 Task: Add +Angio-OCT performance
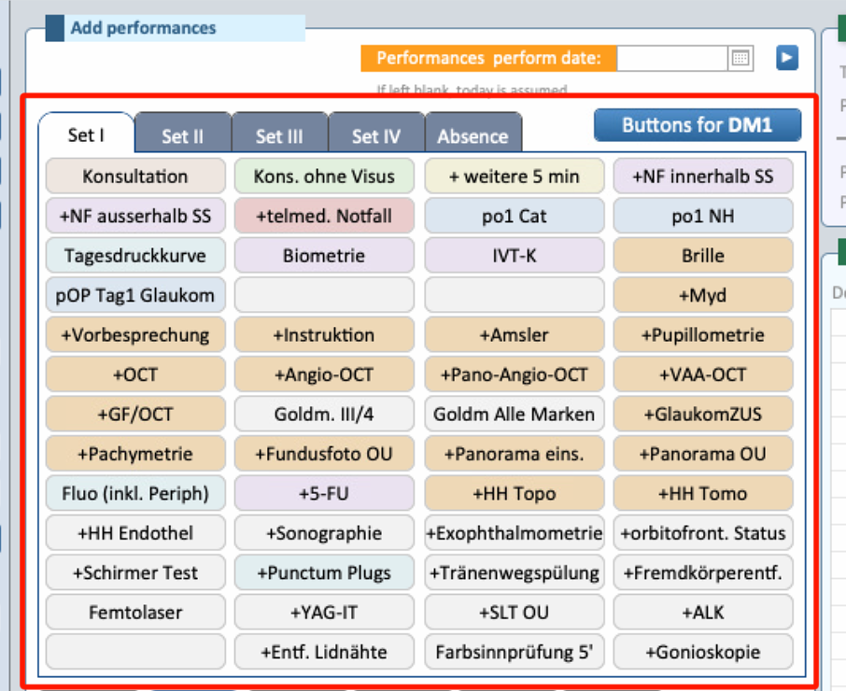pos(324,374)
